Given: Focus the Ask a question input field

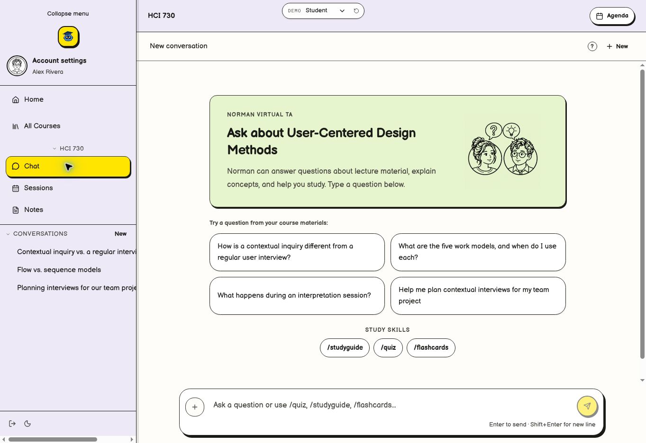Looking at the screenshot, I should coord(391,405).
